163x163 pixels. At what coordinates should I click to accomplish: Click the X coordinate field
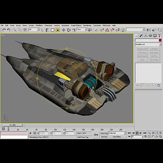click(x=43, y=133)
